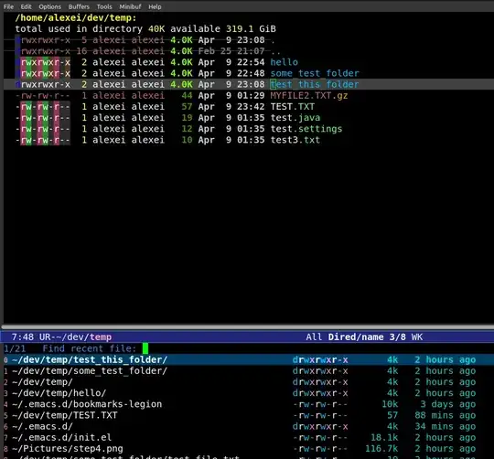494x459 pixels.
Task: Choose candidate ~/Pictures/step4.png
Action: point(68,449)
